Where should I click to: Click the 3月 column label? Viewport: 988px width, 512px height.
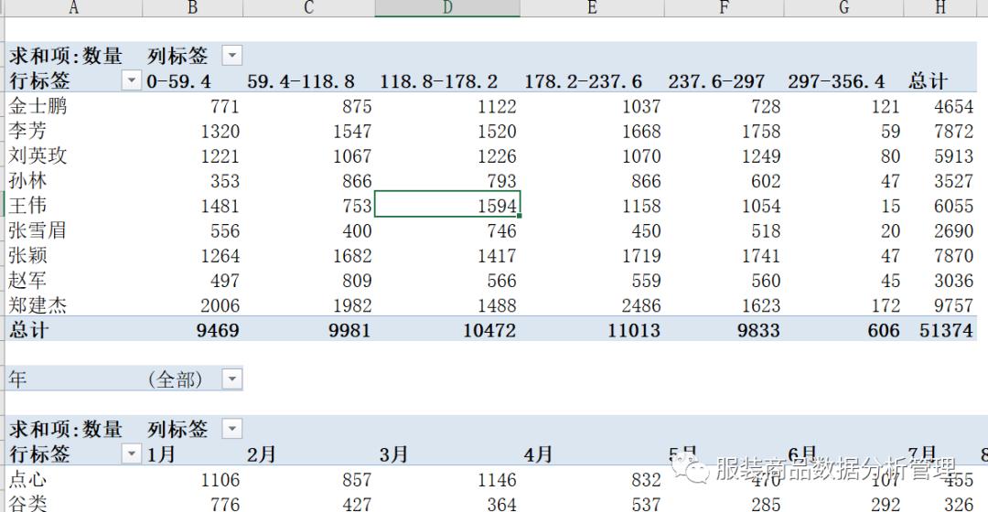[x=393, y=454]
